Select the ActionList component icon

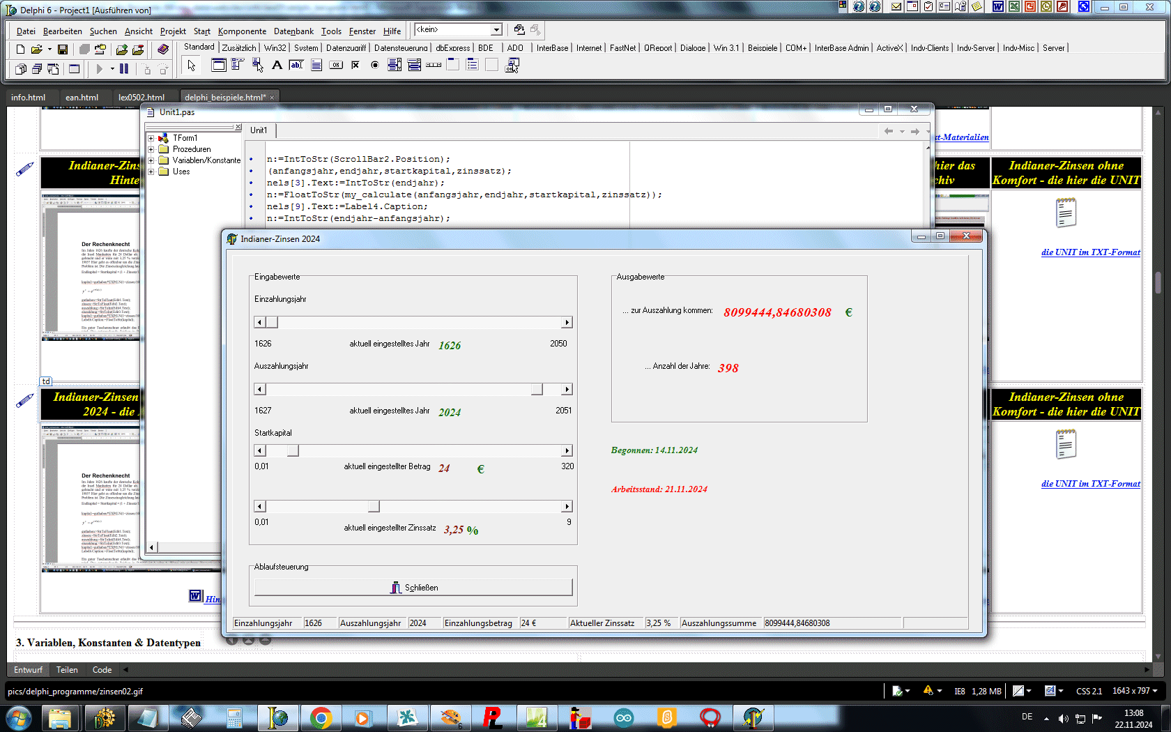pyautogui.click(x=512, y=65)
